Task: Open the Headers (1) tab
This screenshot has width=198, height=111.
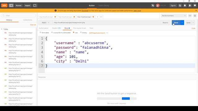Action: point(56,28)
